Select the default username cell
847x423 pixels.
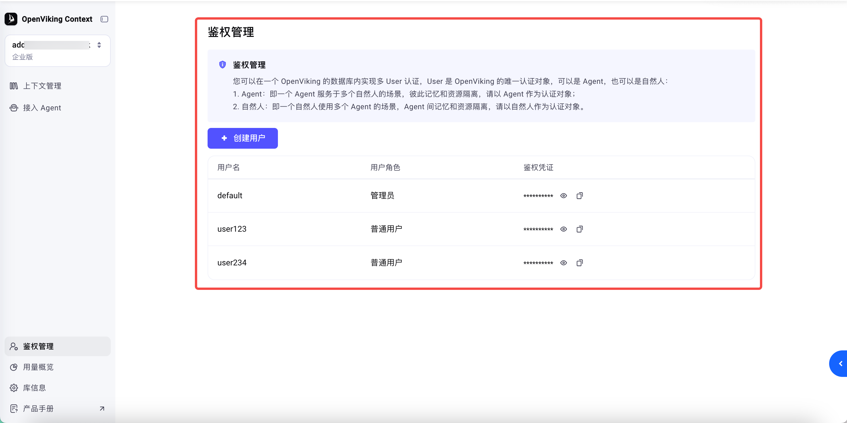[x=229, y=196]
